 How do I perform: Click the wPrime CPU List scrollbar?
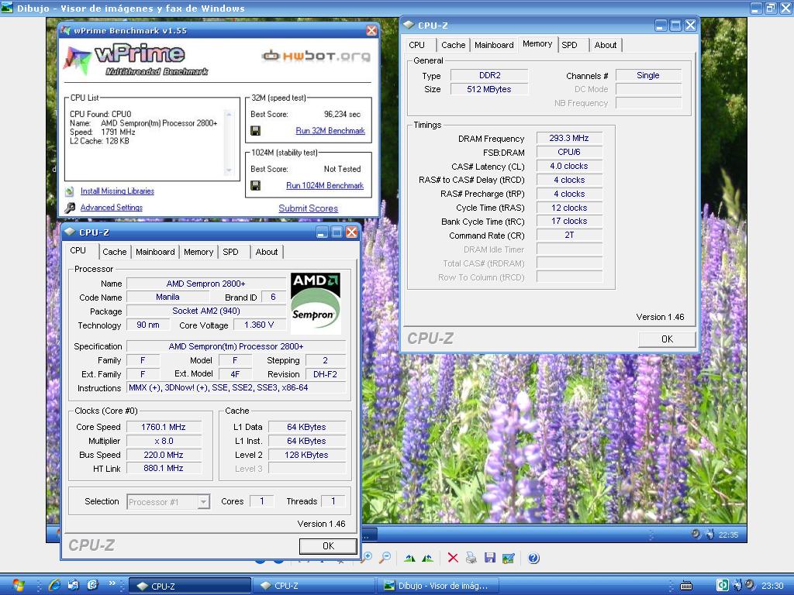point(229,143)
